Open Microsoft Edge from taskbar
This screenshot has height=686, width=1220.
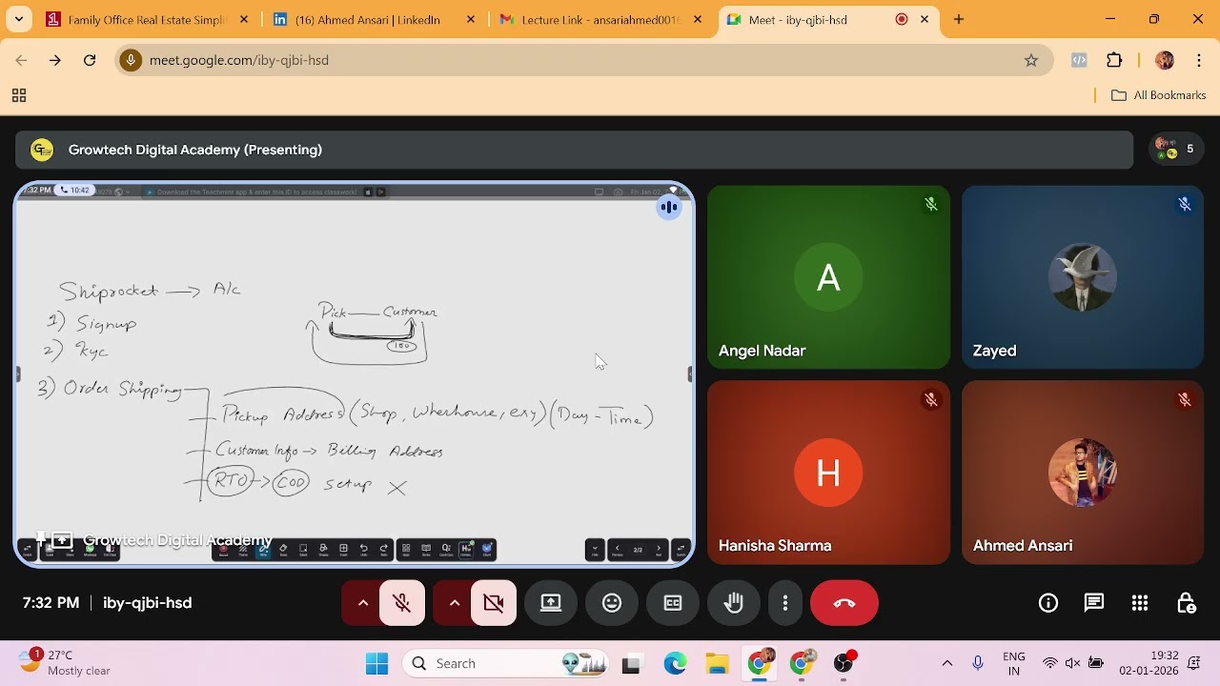point(675,664)
